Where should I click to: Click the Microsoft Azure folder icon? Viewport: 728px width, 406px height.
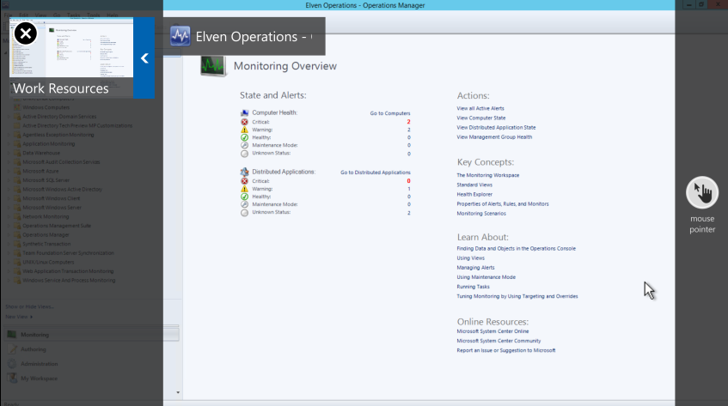click(x=17, y=171)
